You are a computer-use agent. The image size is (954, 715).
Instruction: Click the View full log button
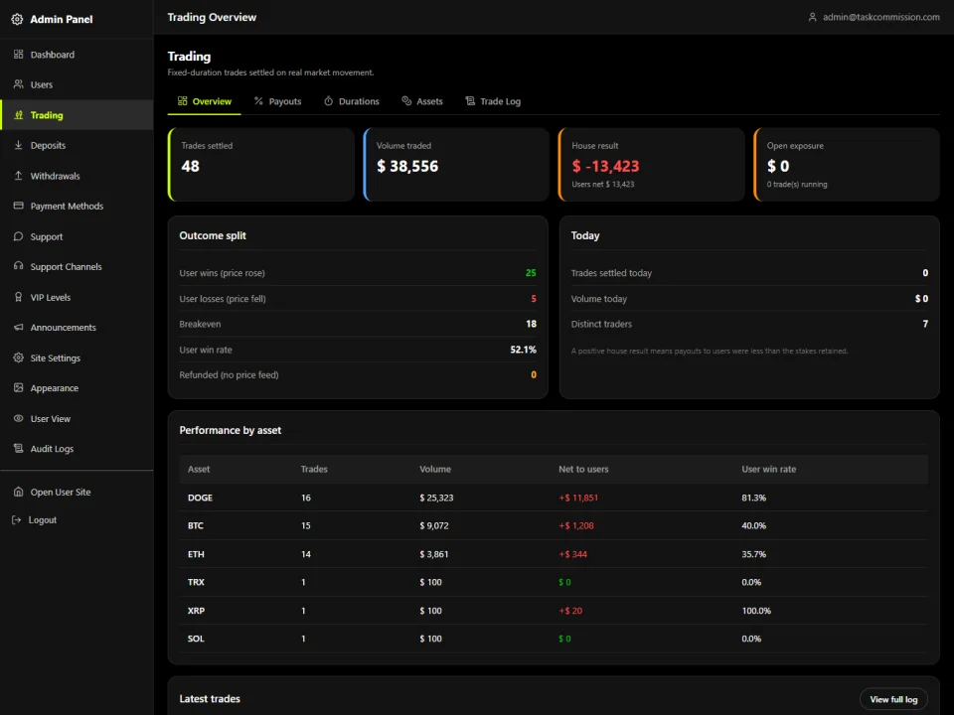[x=893, y=699]
